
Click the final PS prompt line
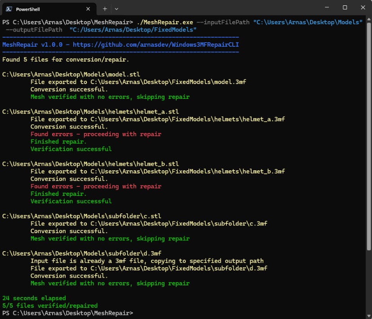pyautogui.click(x=67, y=313)
